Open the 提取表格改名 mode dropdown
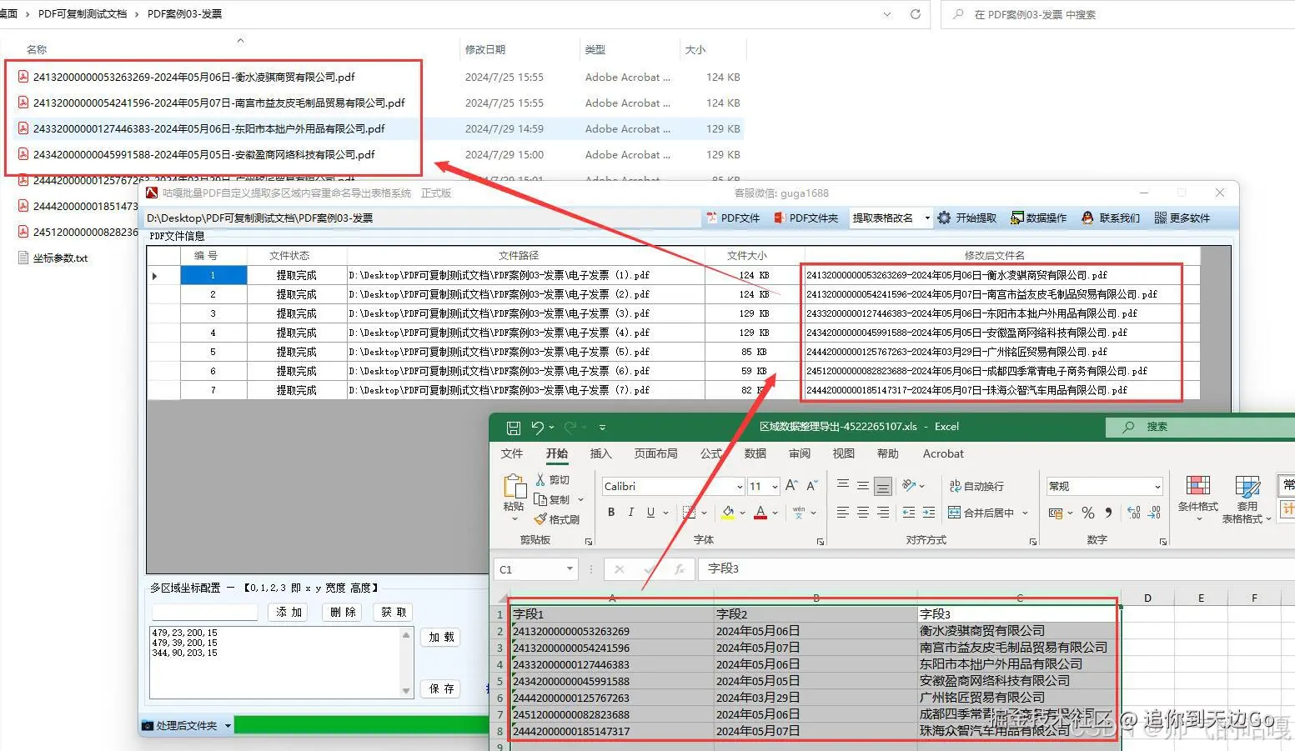Viewport: 1295px width, 751px height. click(x=927, y=218)
